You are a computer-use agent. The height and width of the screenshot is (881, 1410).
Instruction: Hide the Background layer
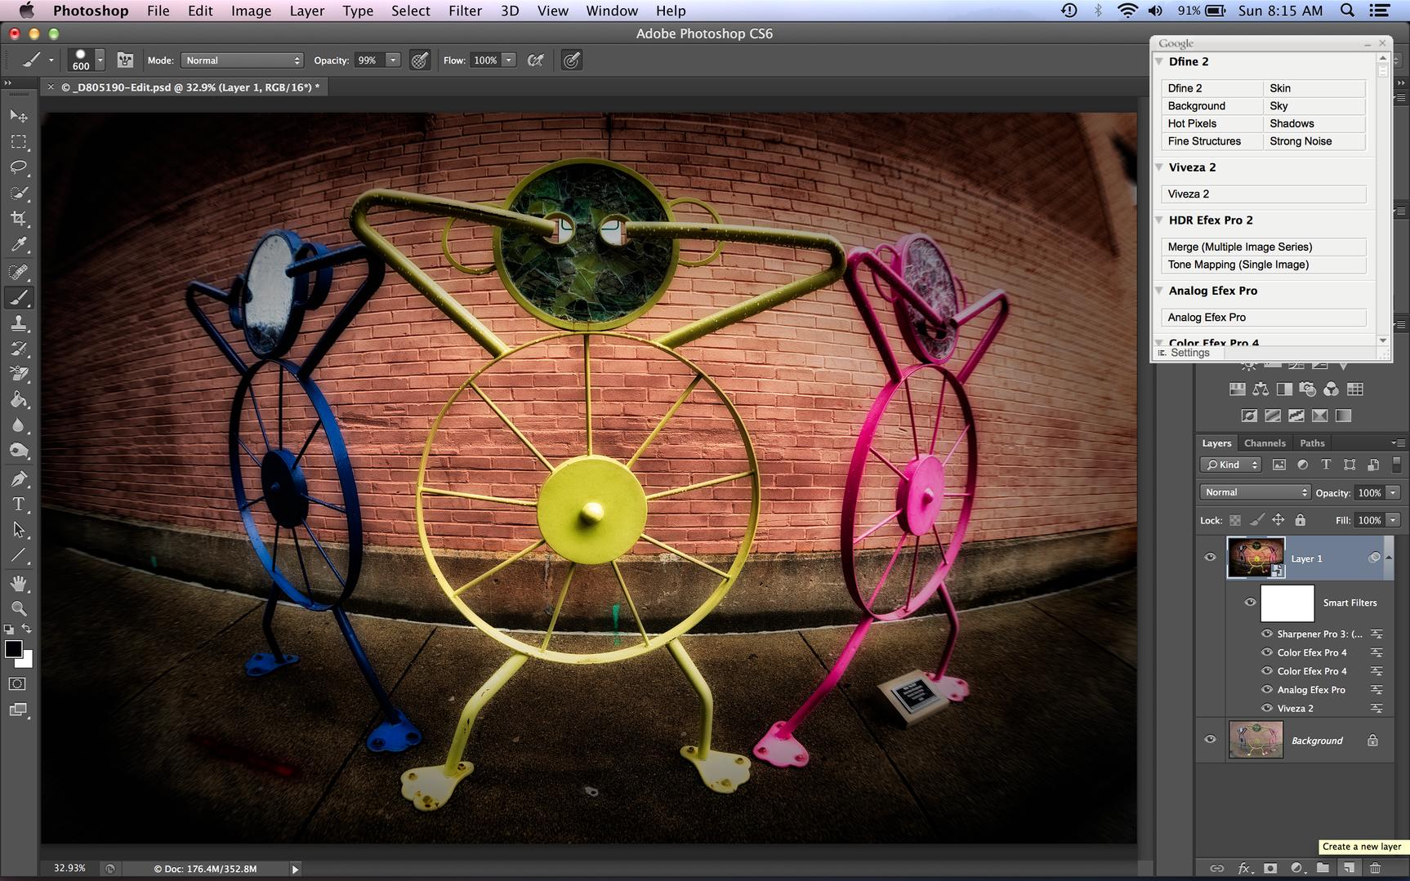(1210, 740)
